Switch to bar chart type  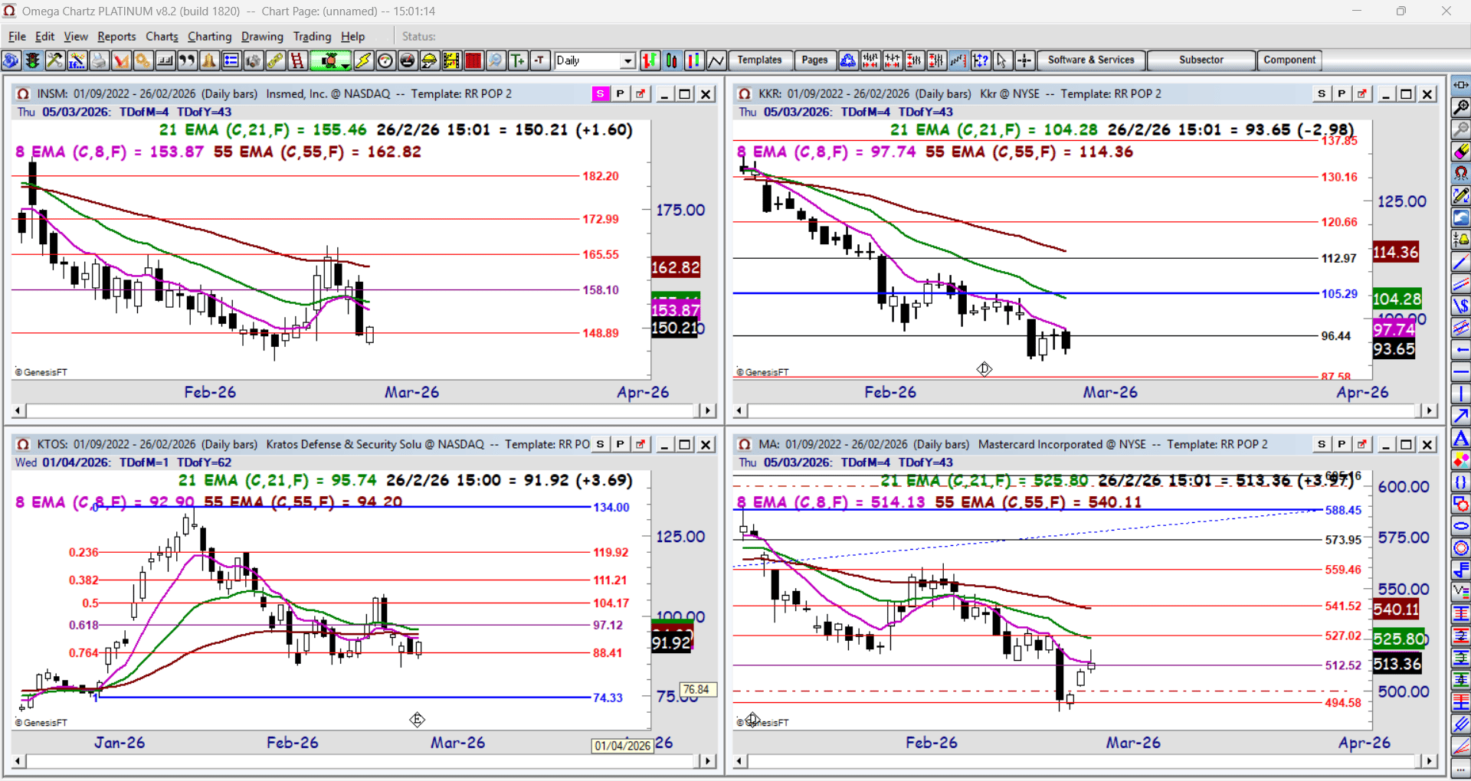tap(650, 60)
